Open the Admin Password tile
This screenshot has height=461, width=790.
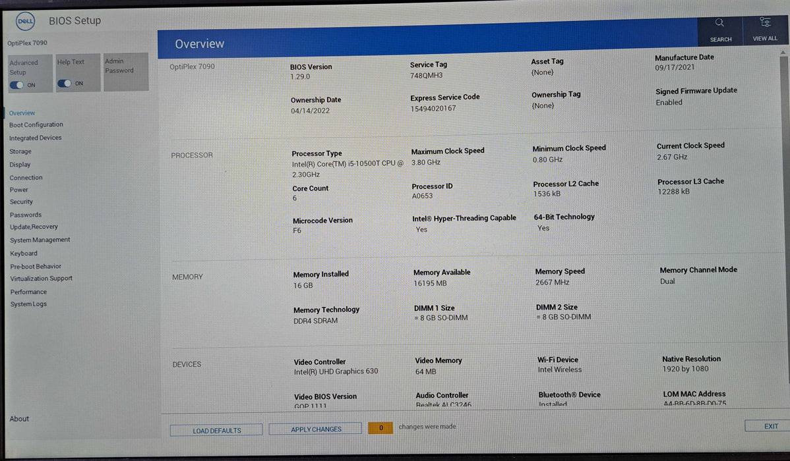pos(126,72)
